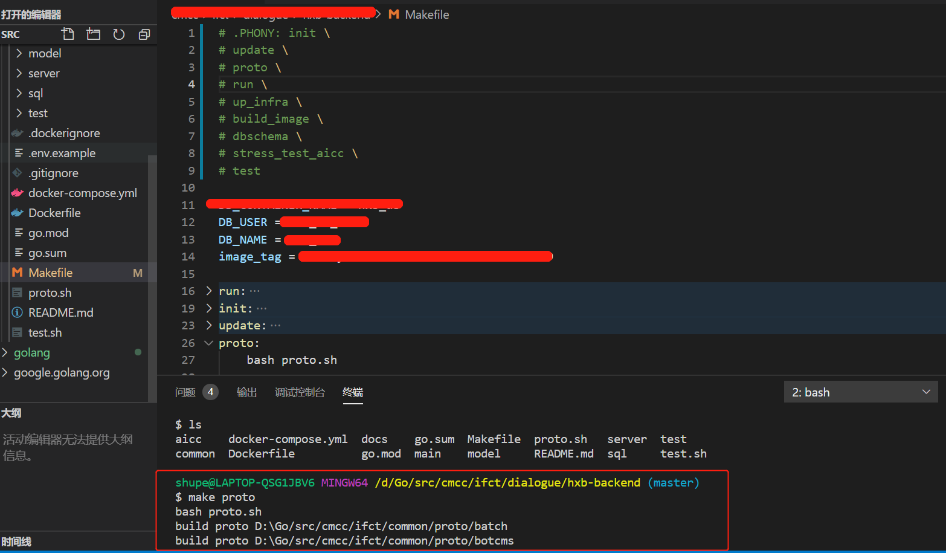Click line number 4 in the gutter

[x=191, y=84]
